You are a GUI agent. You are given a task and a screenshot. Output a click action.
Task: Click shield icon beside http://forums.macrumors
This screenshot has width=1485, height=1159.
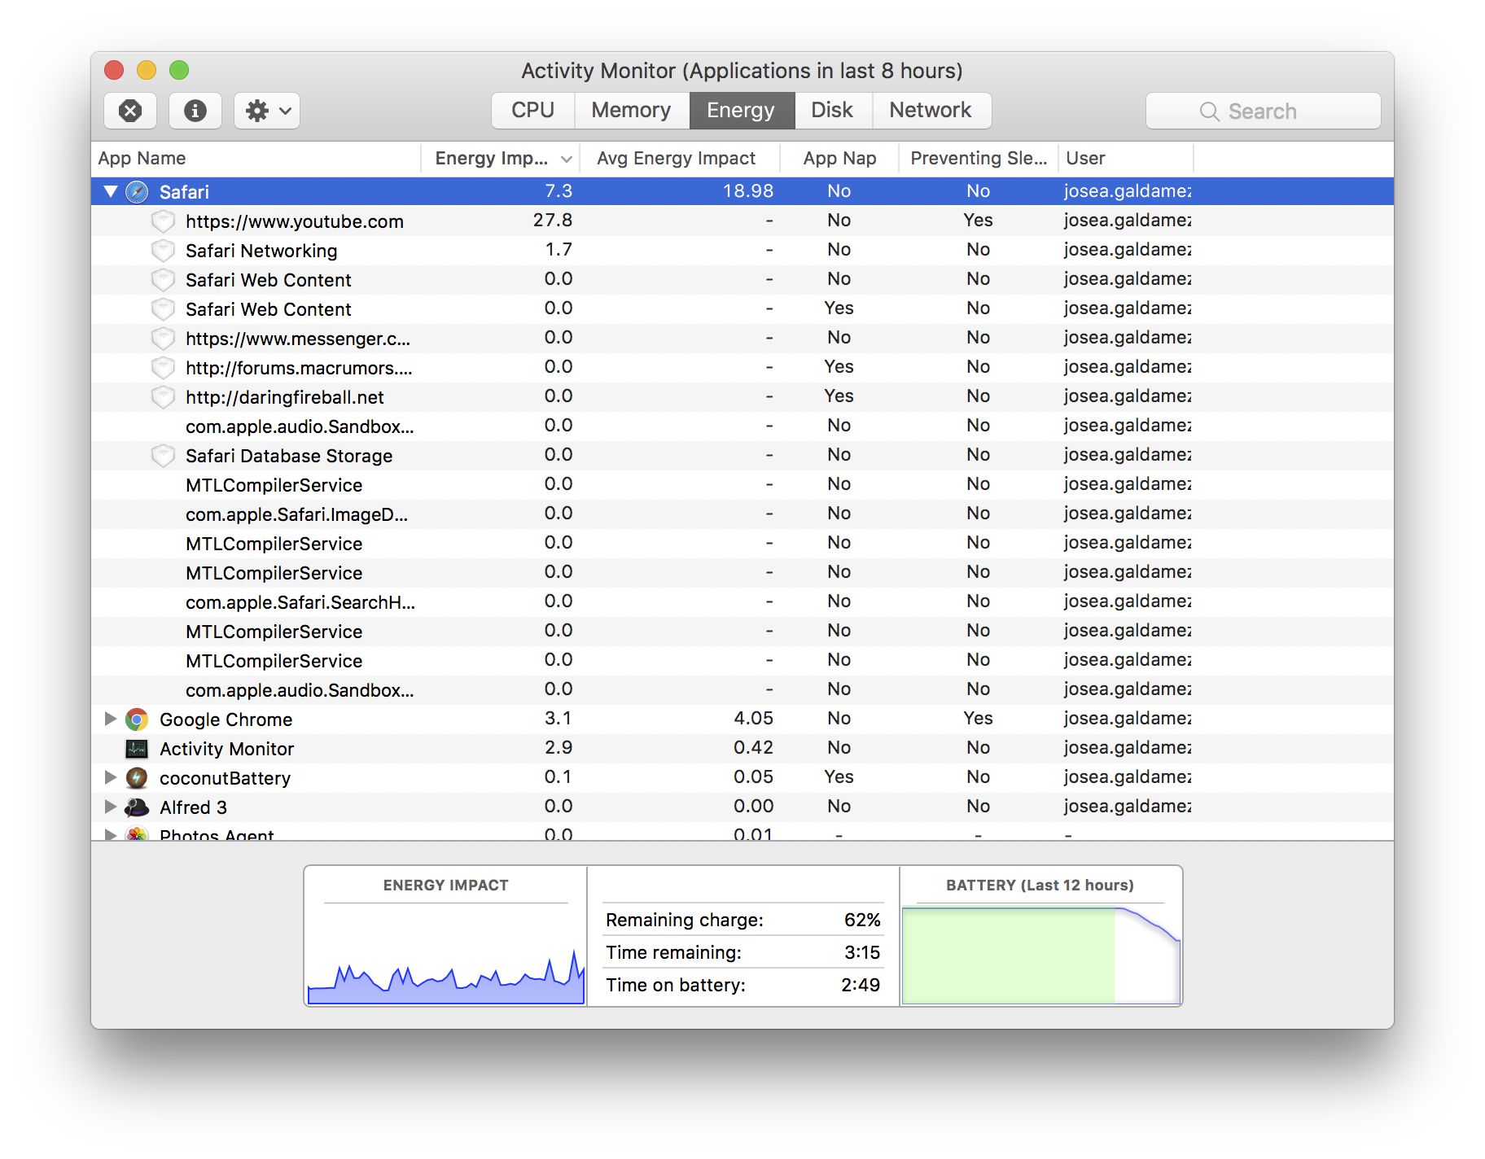tap(164, 368)
